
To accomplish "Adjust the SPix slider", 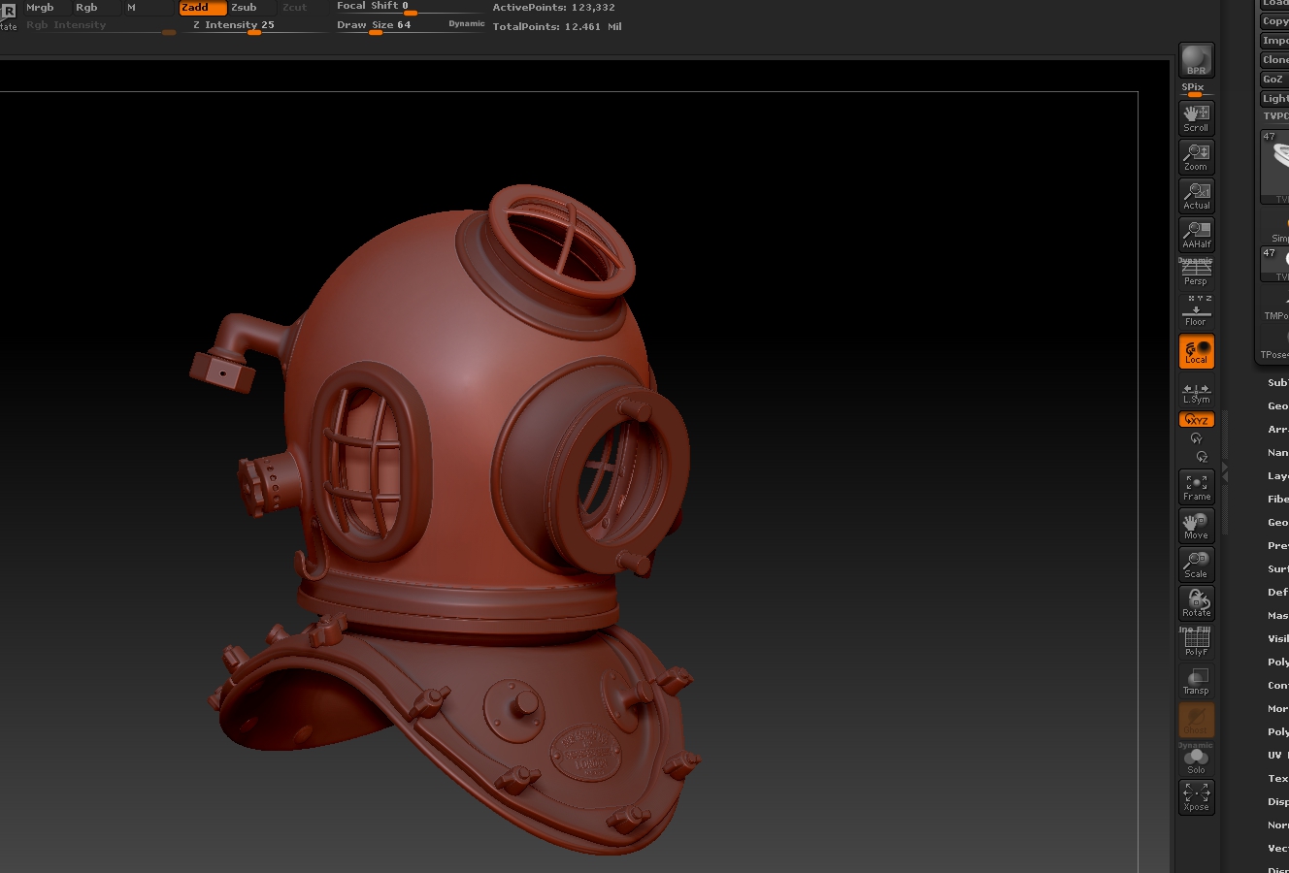I will coord(1196,89).
